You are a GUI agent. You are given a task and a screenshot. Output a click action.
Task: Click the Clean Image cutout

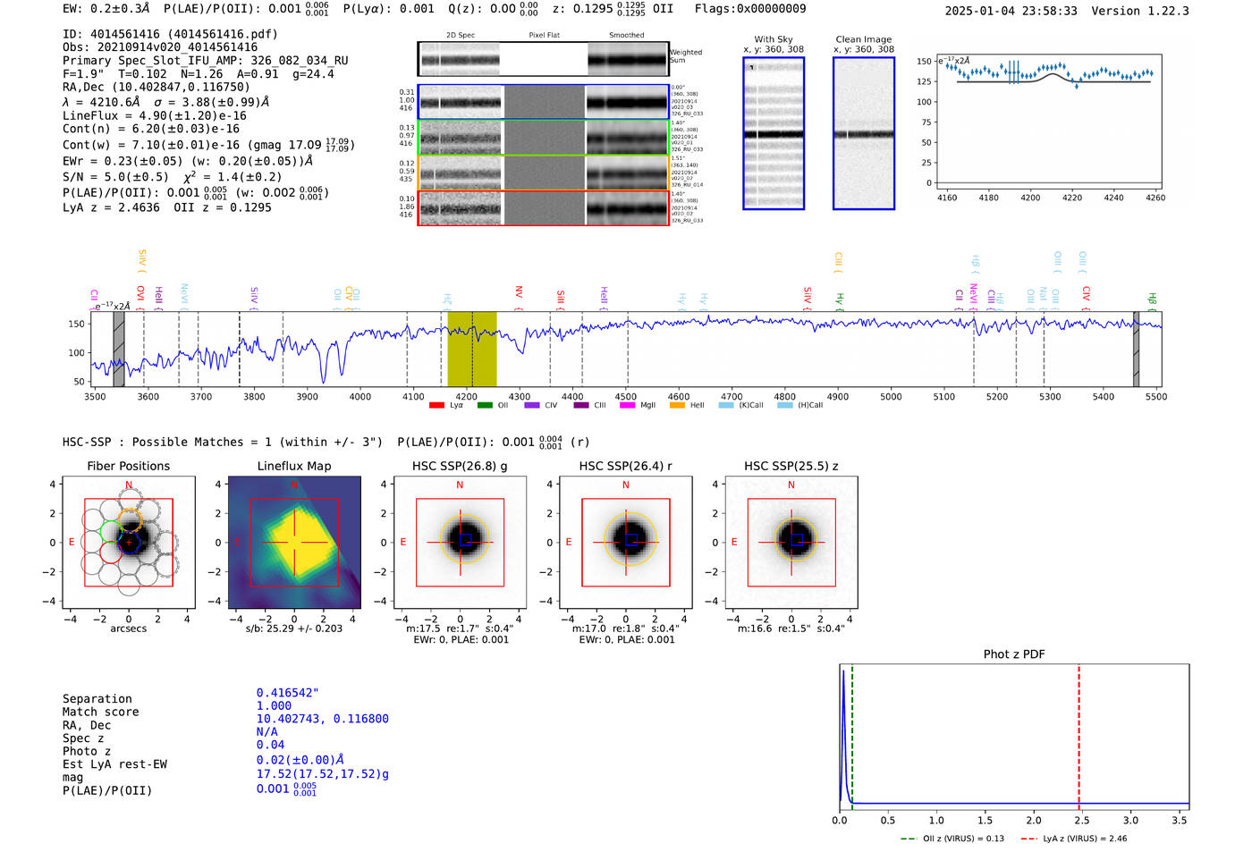click(864, 133)
